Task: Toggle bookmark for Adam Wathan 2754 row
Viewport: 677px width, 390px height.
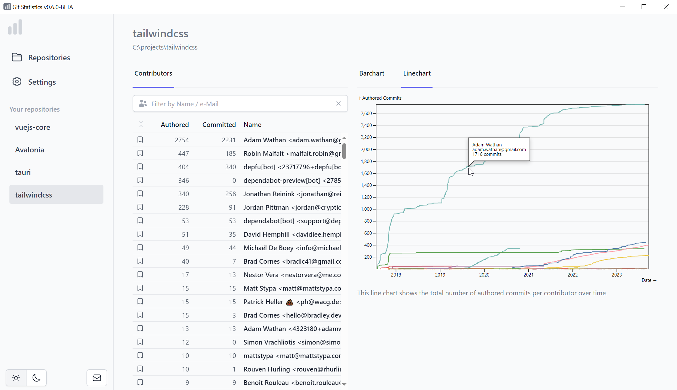Action: pyautogui.click(x=140, y=140)
